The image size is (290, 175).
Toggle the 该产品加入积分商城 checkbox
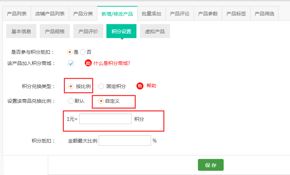pos(71,63)
